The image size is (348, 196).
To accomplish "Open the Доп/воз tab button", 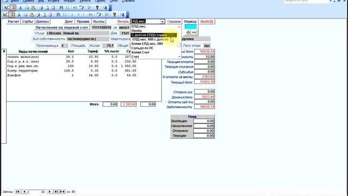I will pyautogui.click(x=42, y=22).
